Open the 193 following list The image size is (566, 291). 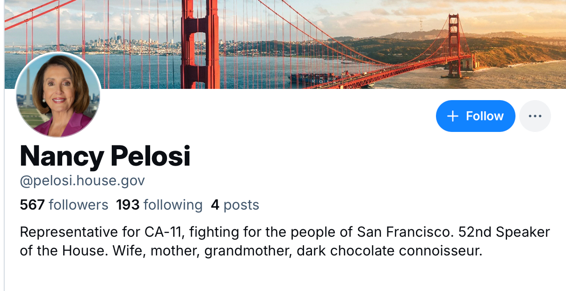point(159,205)
